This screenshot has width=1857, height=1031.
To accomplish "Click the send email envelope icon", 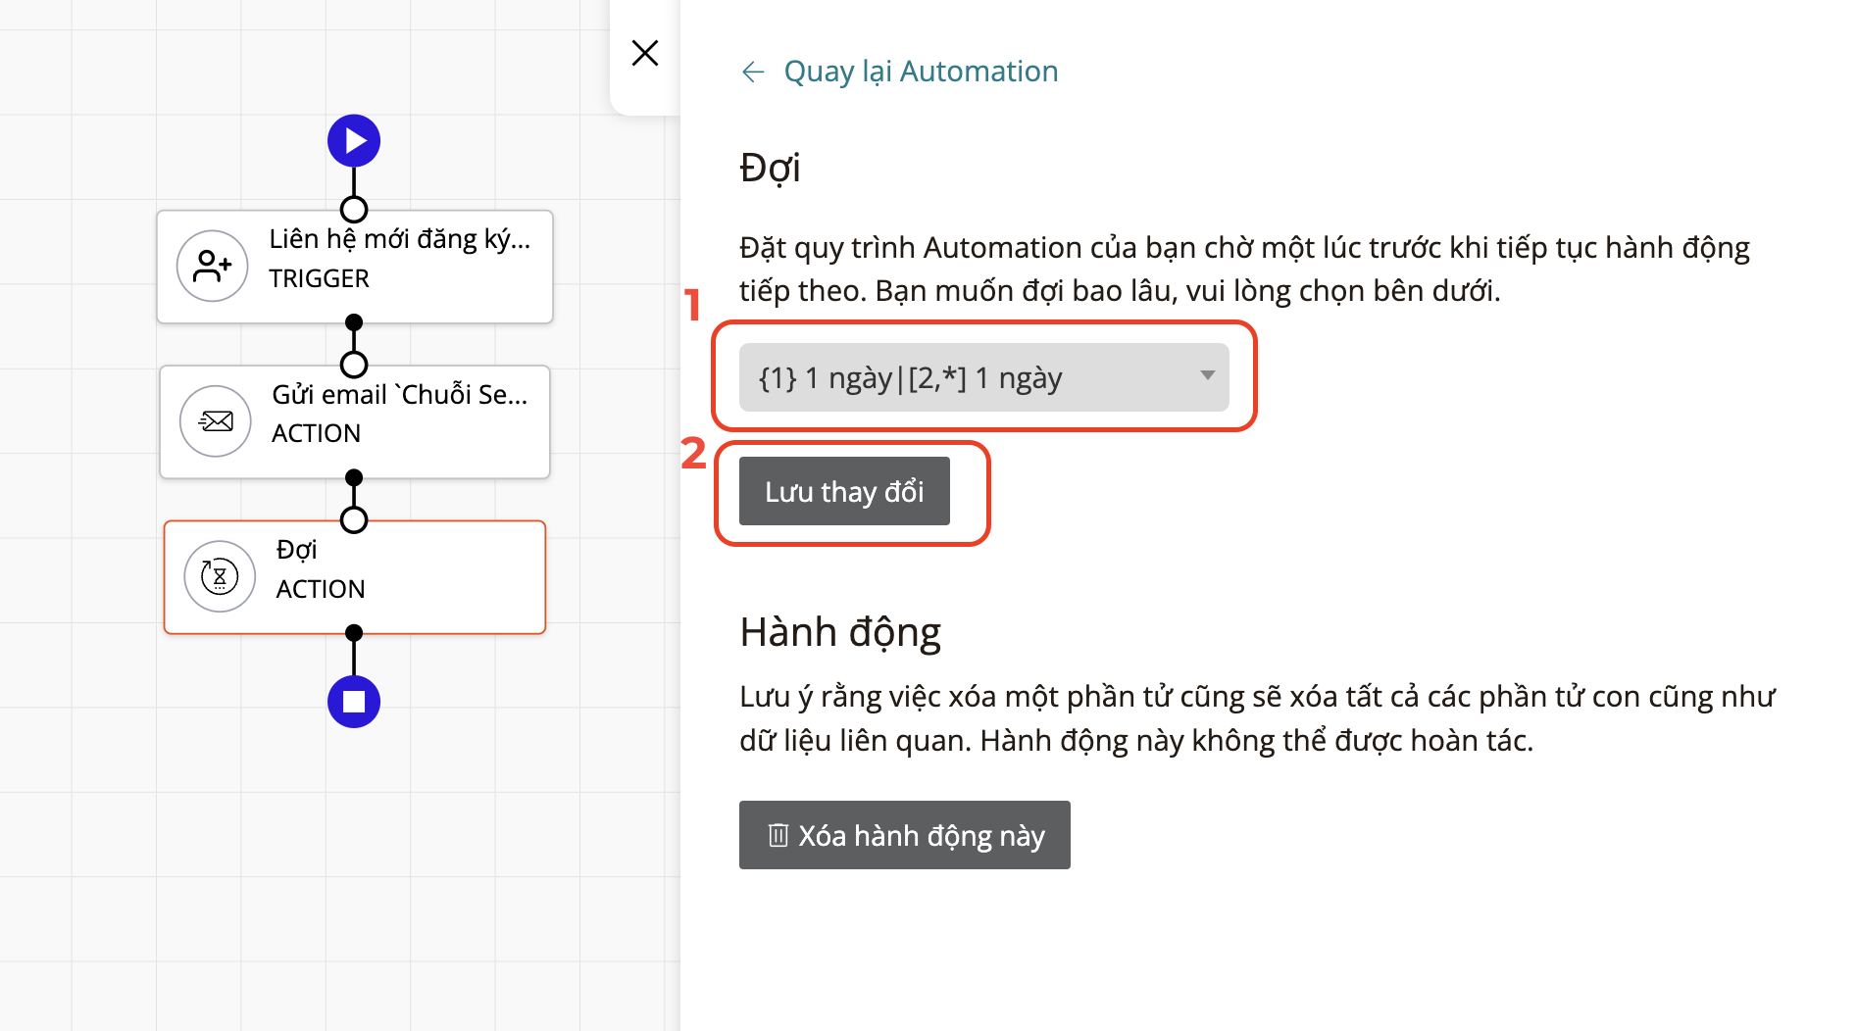I will pyautogui.click(x=216, y=421).
